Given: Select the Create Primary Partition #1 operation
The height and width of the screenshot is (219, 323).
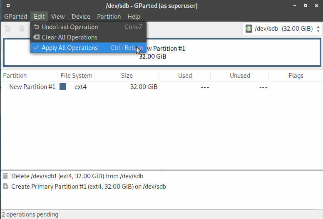Looking at the screenshot, I should coord(162,187).
